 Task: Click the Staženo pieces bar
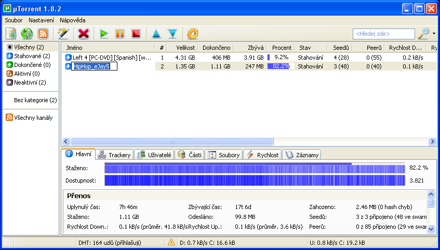click(x=255, y=168)
